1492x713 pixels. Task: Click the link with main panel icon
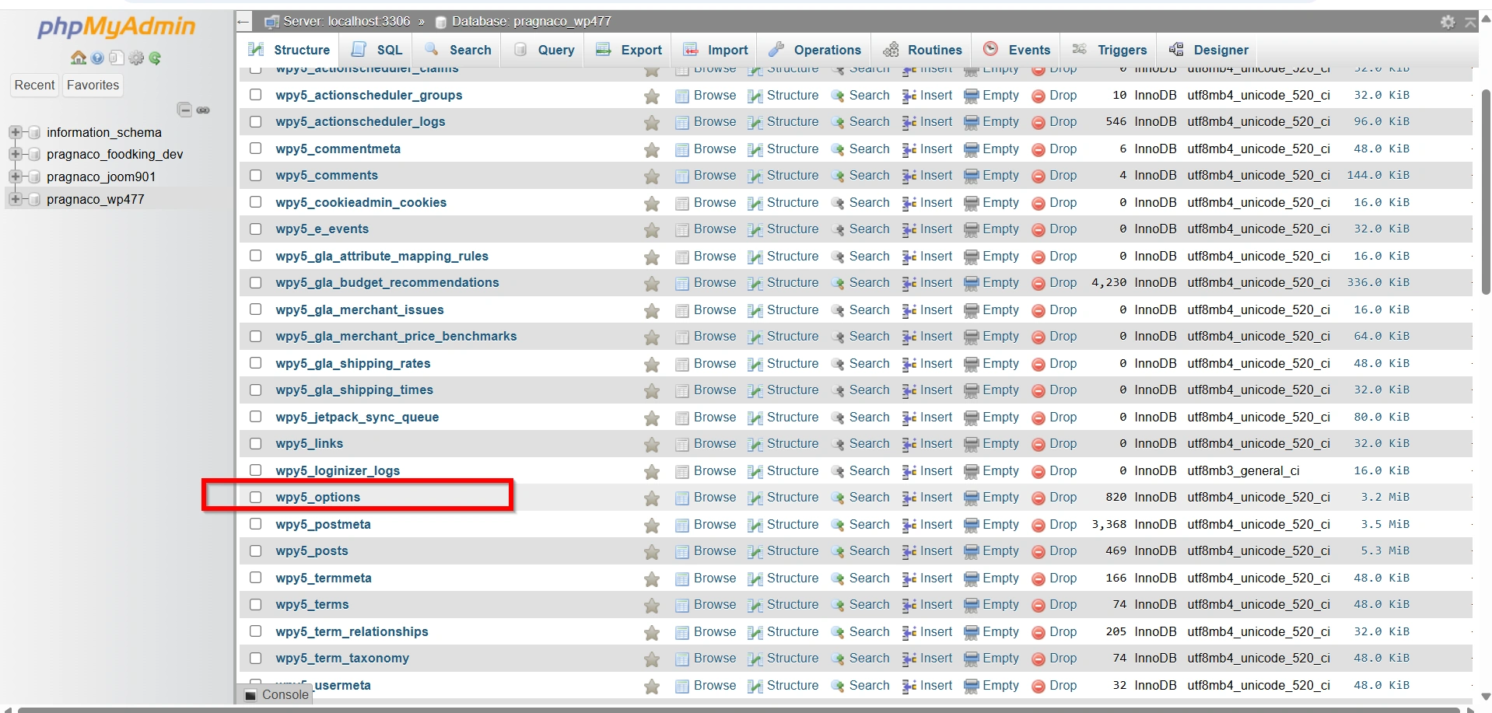pos(203,110)
